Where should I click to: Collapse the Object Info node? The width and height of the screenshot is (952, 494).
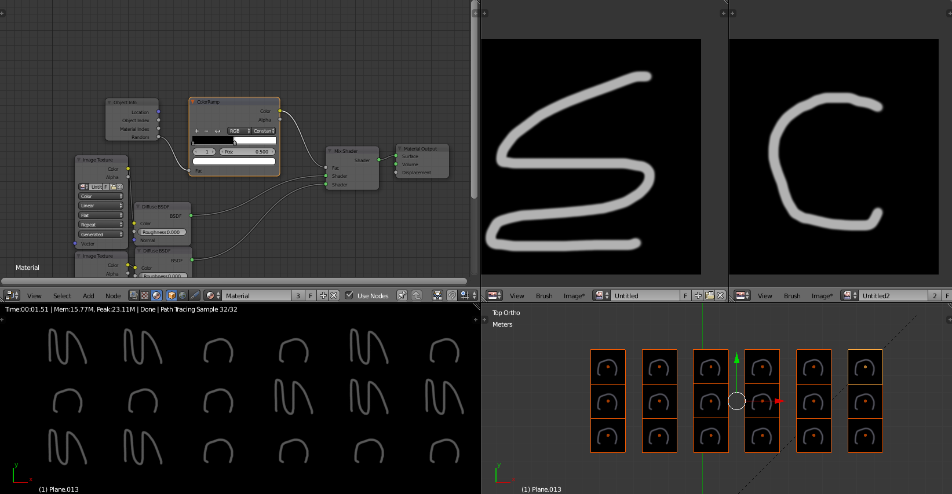tap(109, 103)
